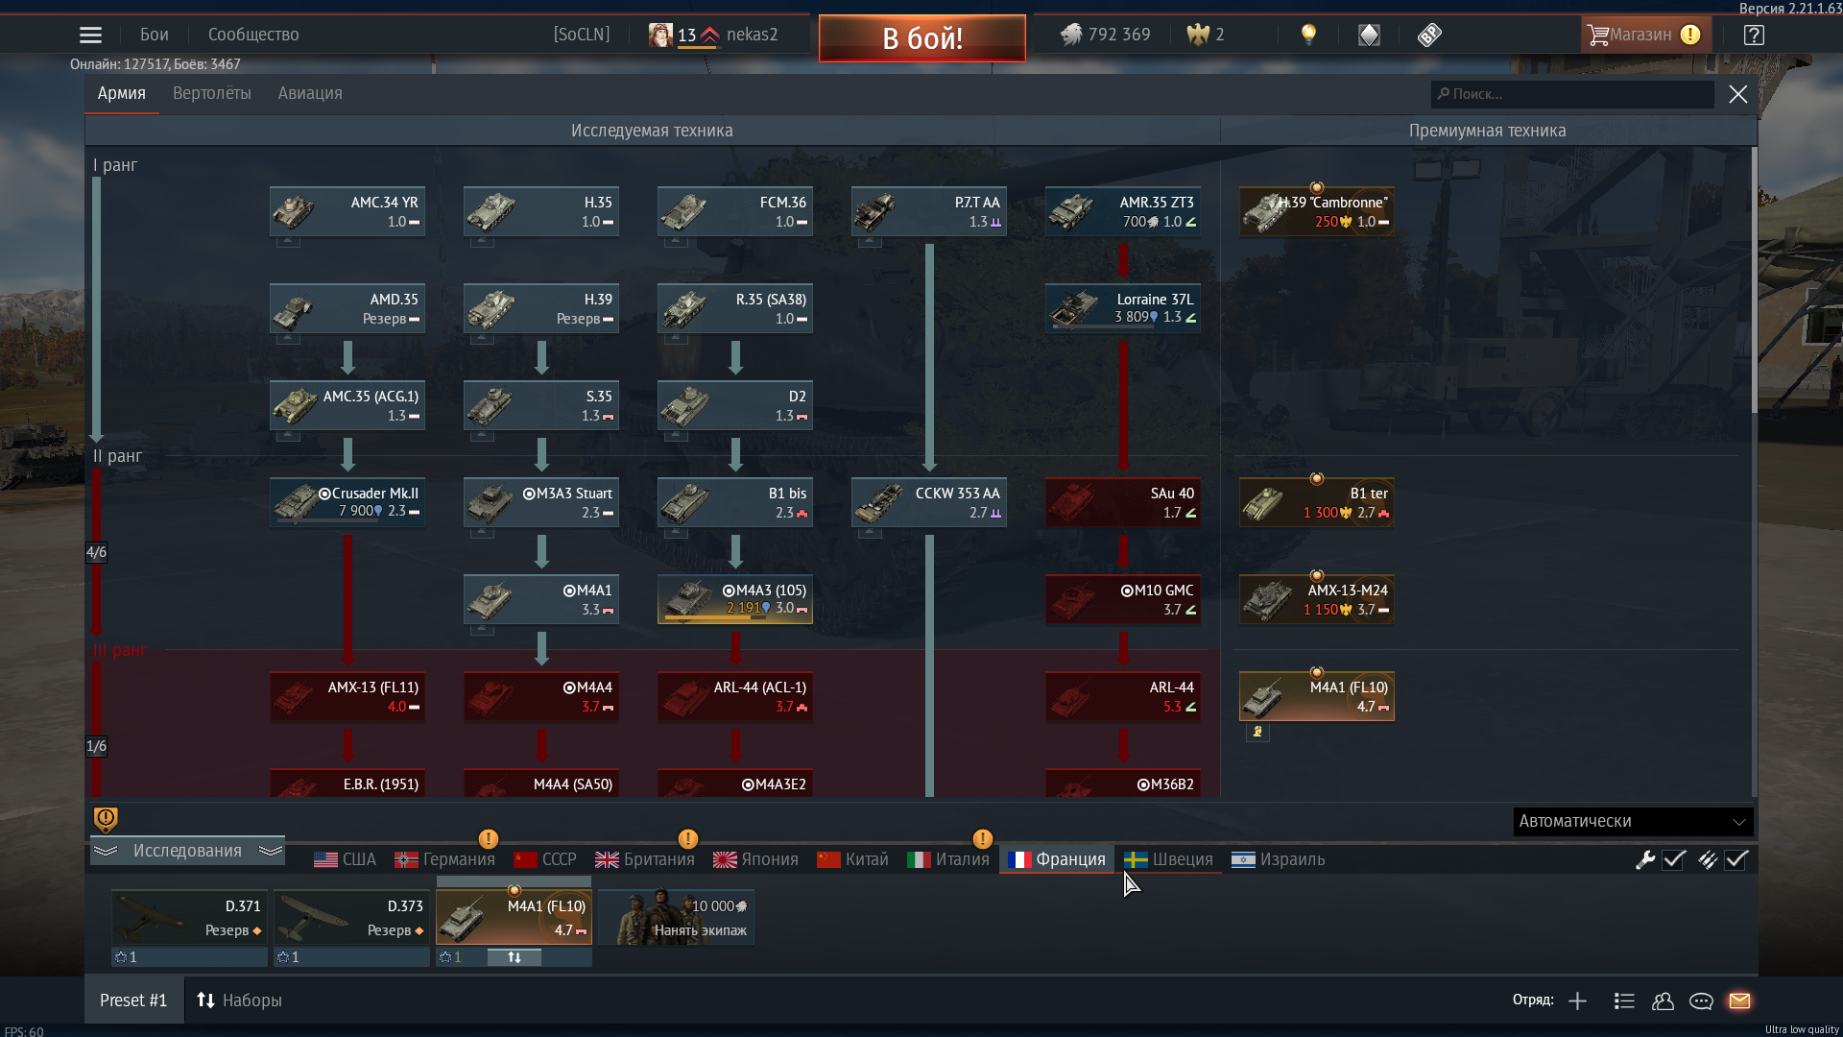
Task: Open the Сообщество menu
Action: [253, 35]
